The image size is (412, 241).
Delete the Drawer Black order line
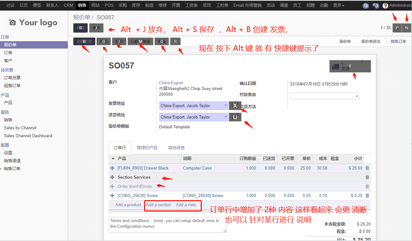click(x=367, y=168)
